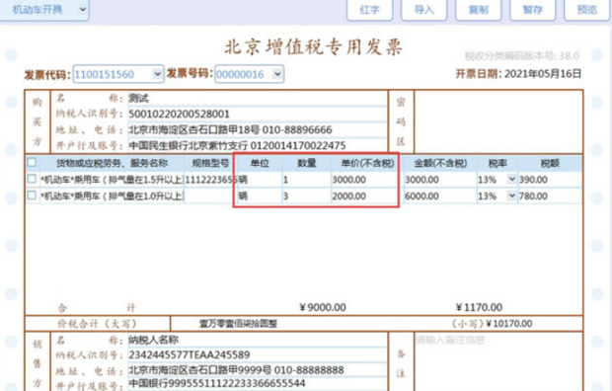612x391 pixels.
Task: Click unit price cell 2000.00
Action: point(367,195)
